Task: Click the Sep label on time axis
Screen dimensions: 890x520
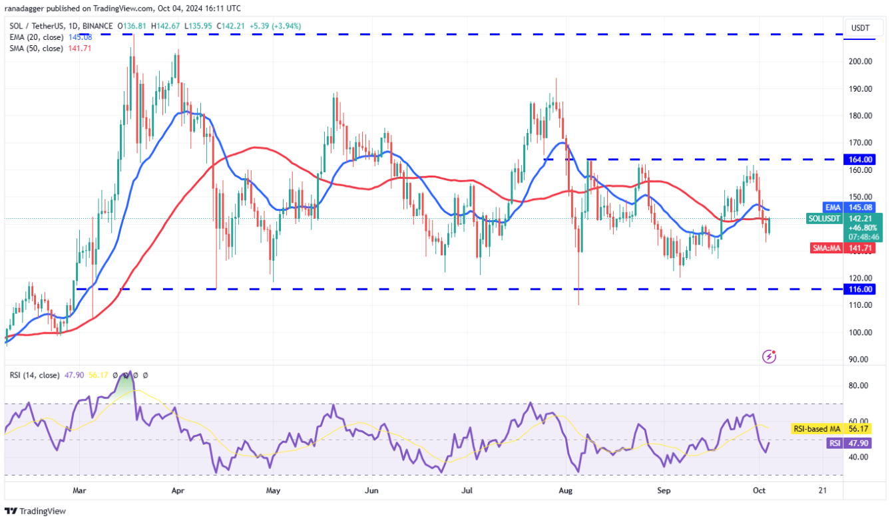Action: (664, 490)
